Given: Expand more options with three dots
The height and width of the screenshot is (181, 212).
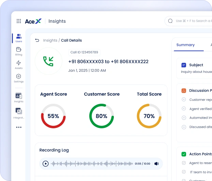Looking at the screenshot, I should [19, 127].
